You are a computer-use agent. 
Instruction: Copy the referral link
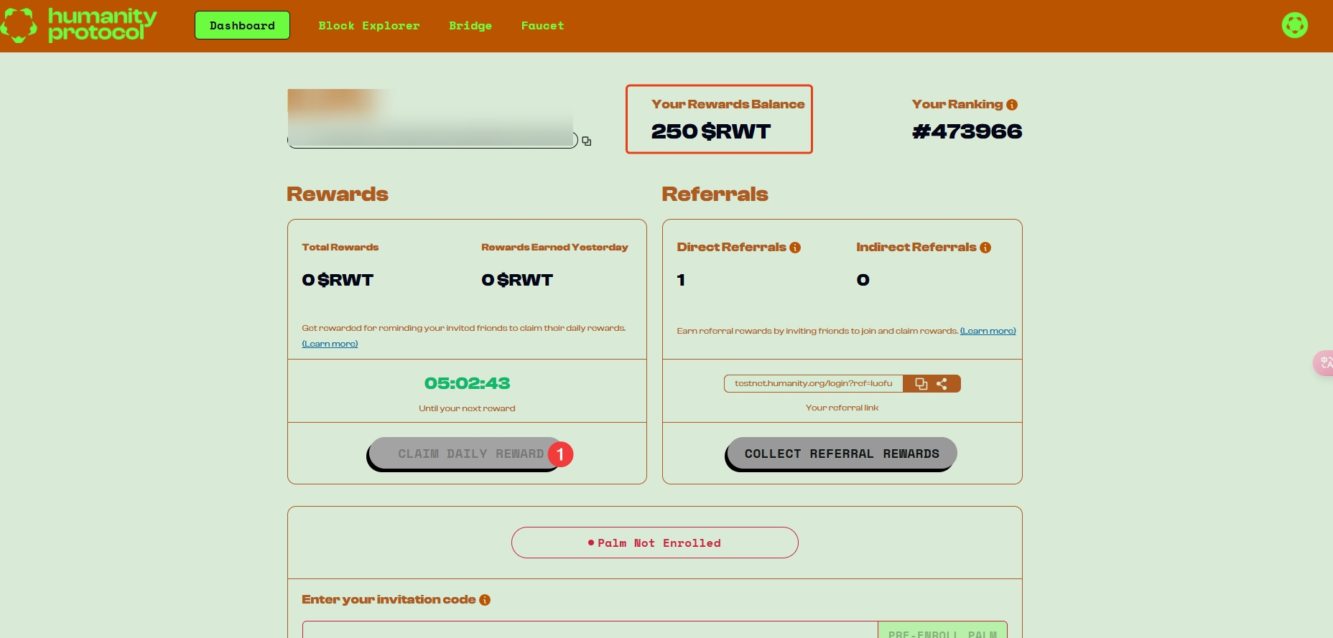pos(921,384)
